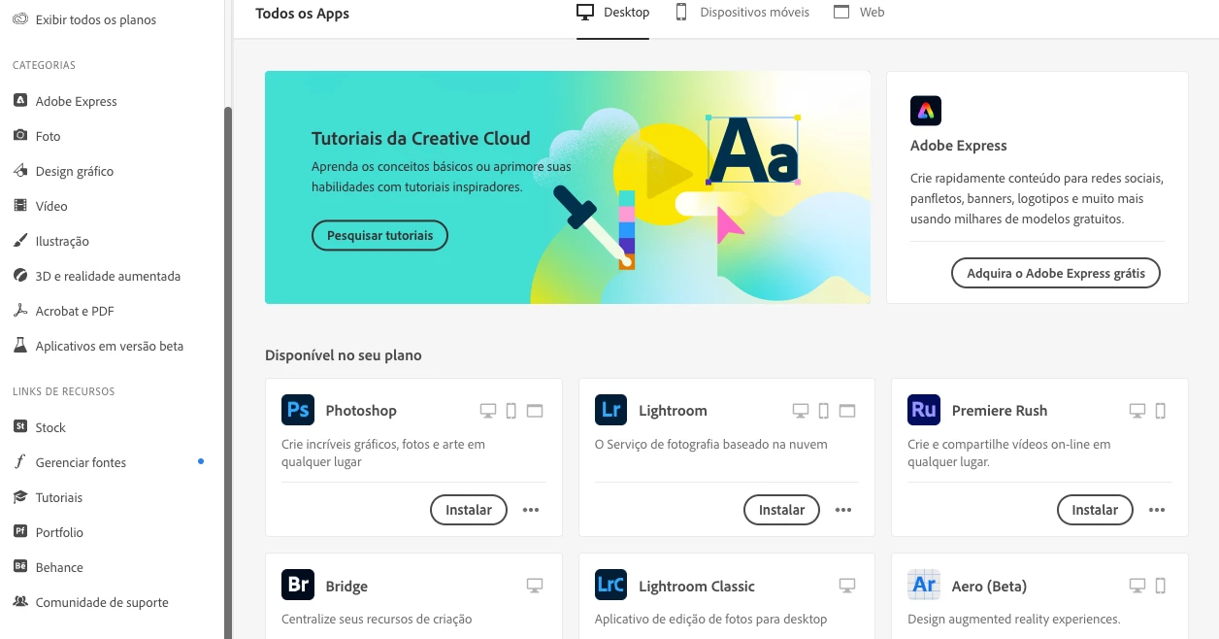Screen dimensions: 1219x639
Task: Click the Lightroom Lr app icon
Action: (x=611, y=410)
